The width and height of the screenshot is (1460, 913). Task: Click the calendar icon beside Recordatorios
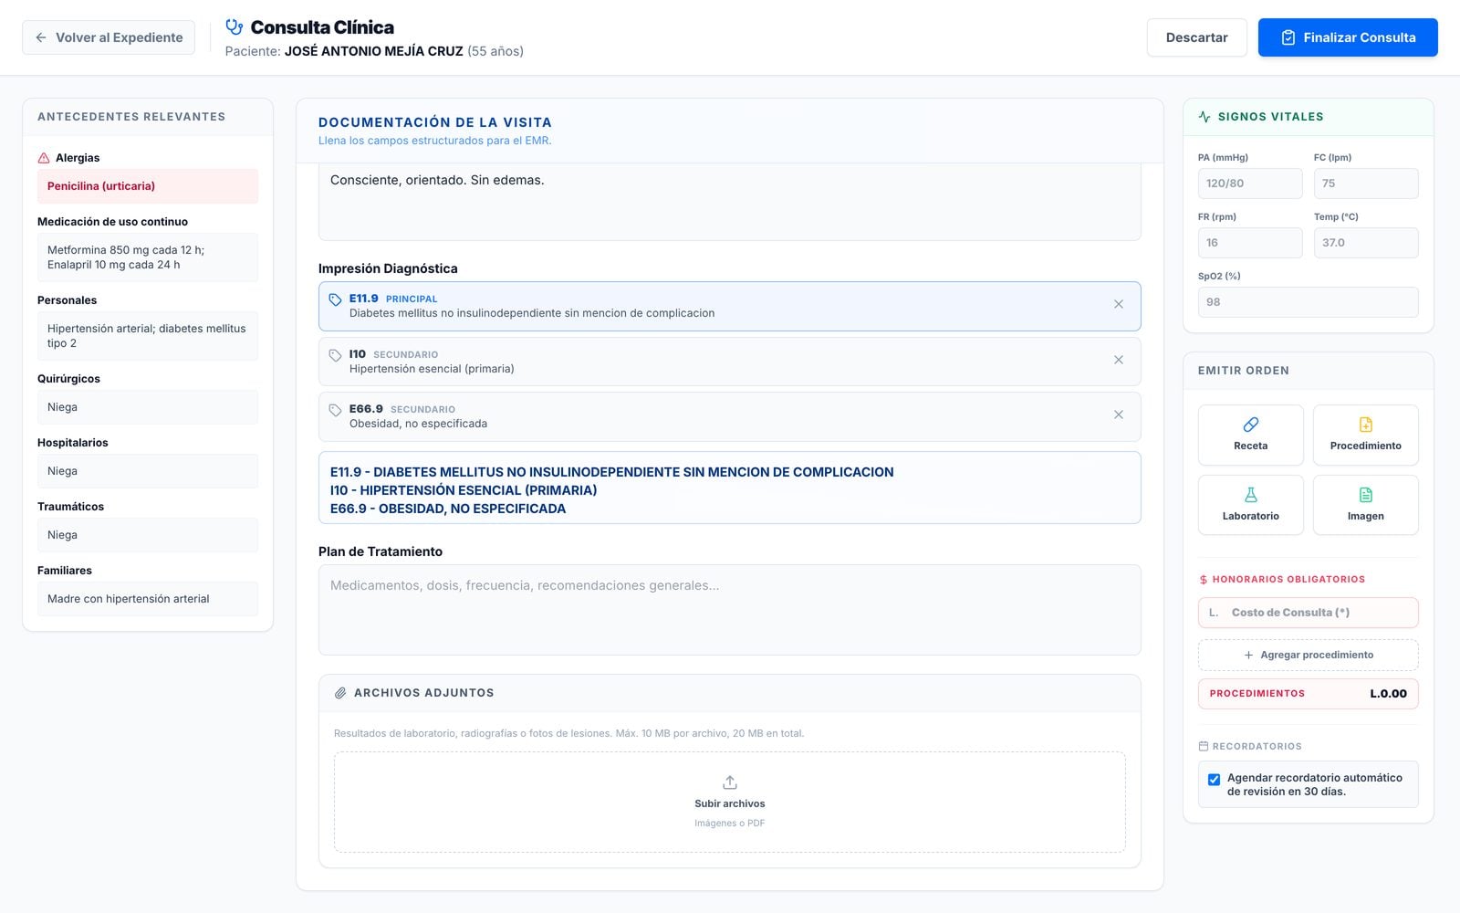coord(1204,746)
